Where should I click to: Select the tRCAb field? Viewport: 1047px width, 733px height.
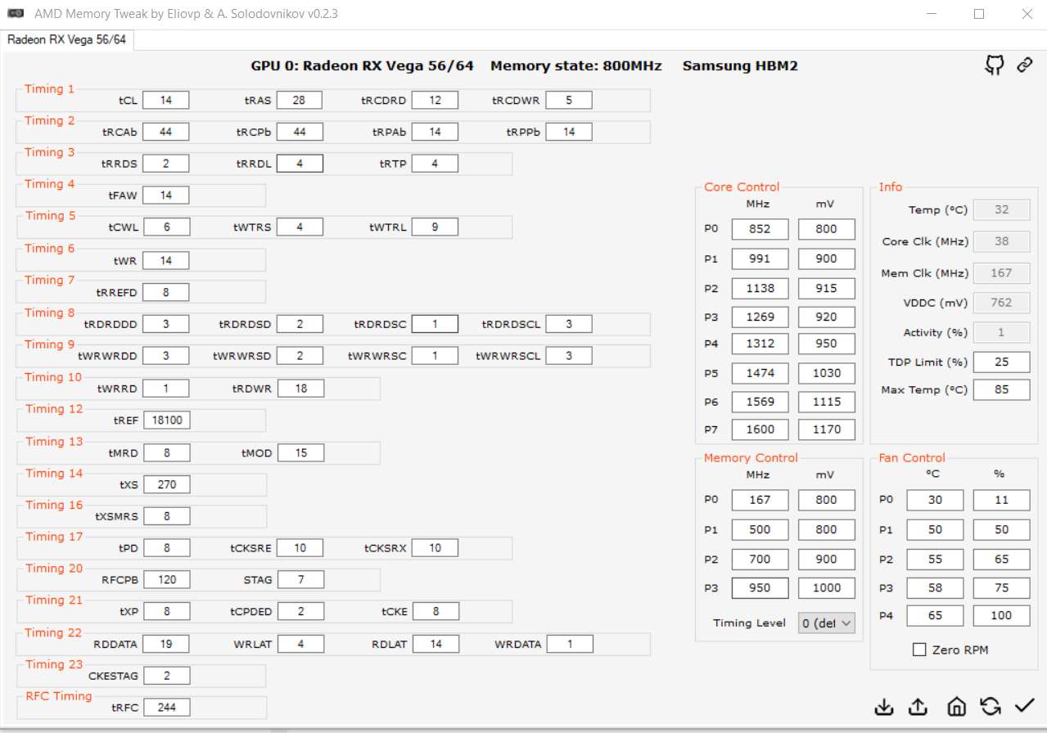point(166,132)
